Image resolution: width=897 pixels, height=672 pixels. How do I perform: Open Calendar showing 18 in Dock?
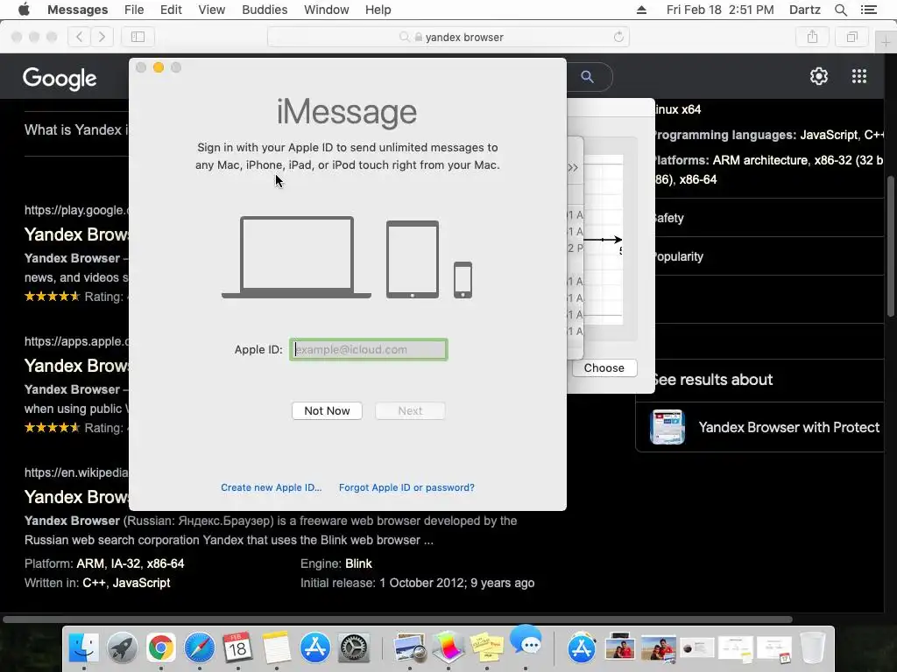click(x=237, y=648)
